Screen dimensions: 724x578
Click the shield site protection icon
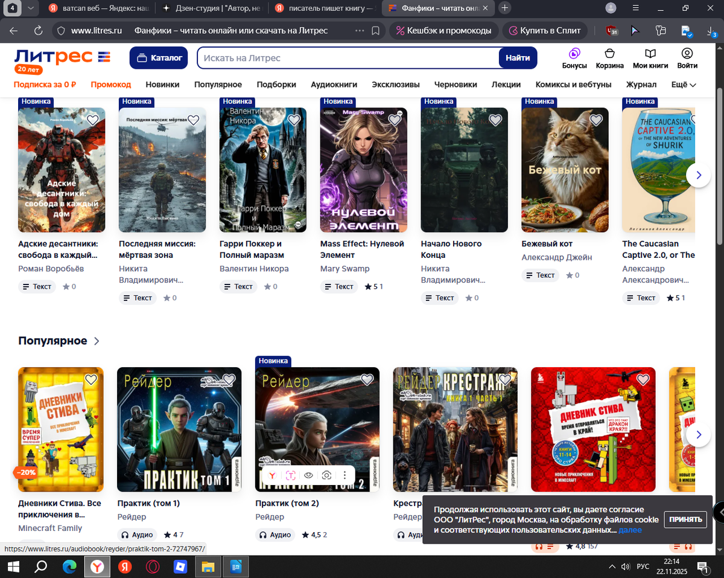click(60, 30)
